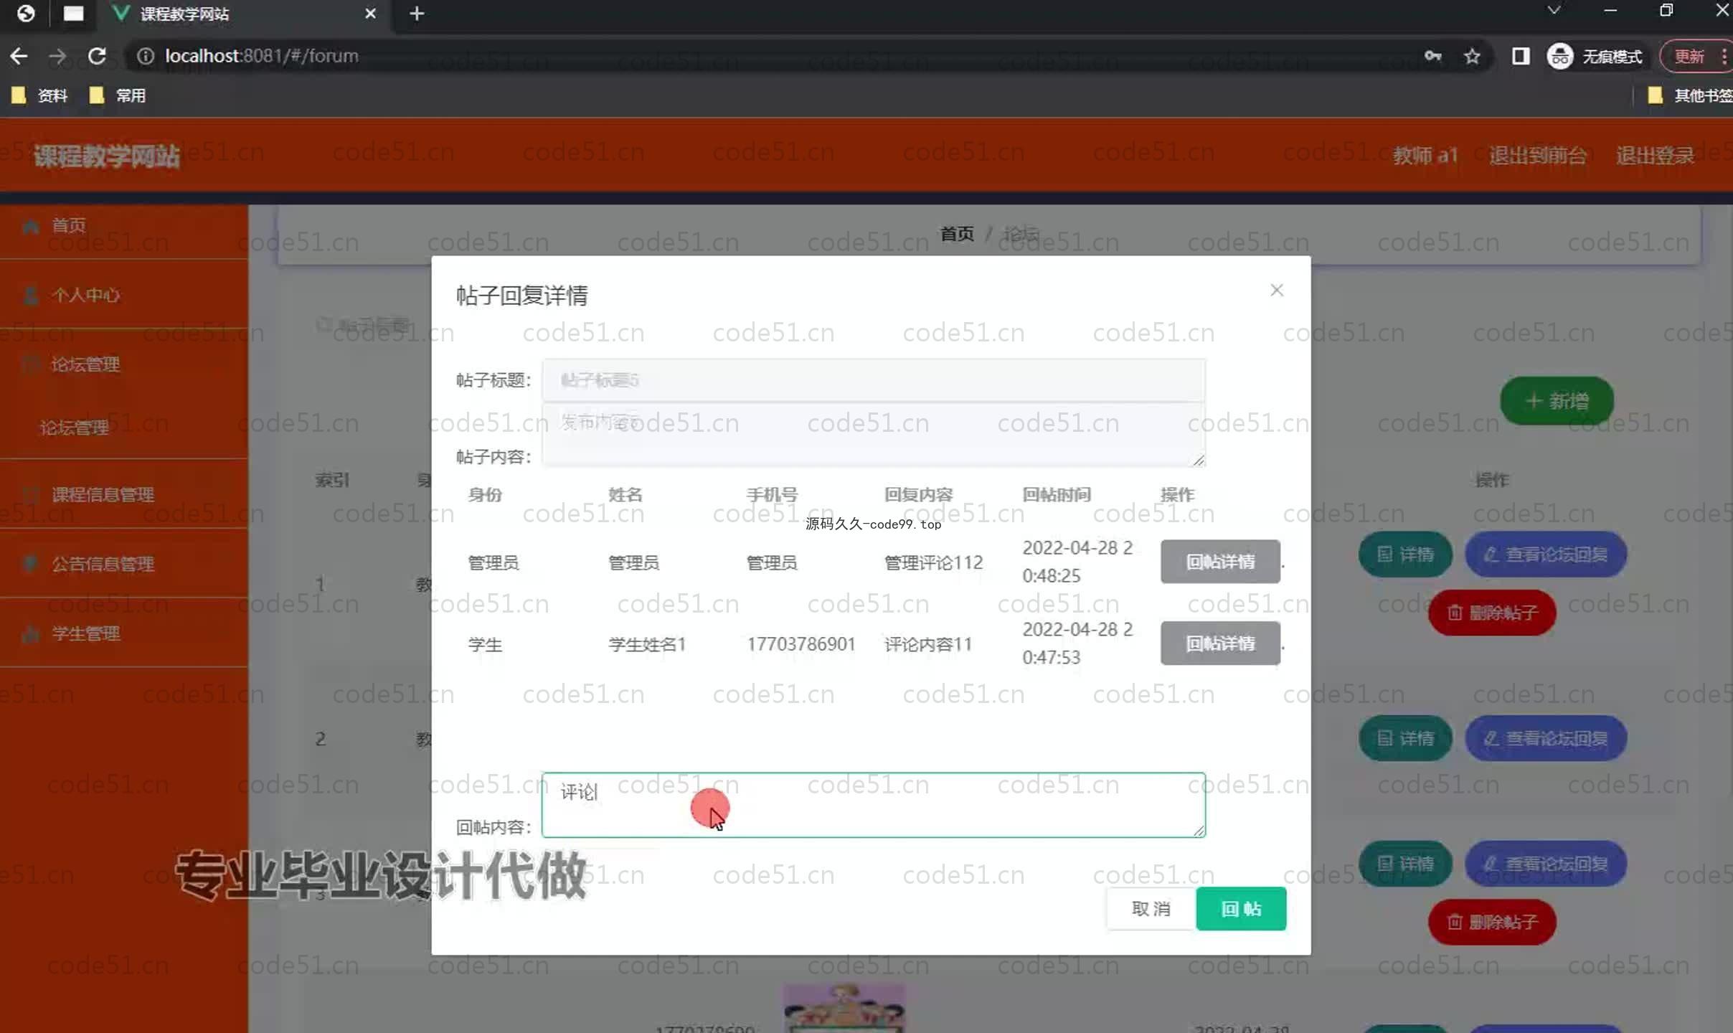Viewport: 1733px width, 1033px height.
Task: Click 首页 breadcrumb link
Action: [957, 234]
